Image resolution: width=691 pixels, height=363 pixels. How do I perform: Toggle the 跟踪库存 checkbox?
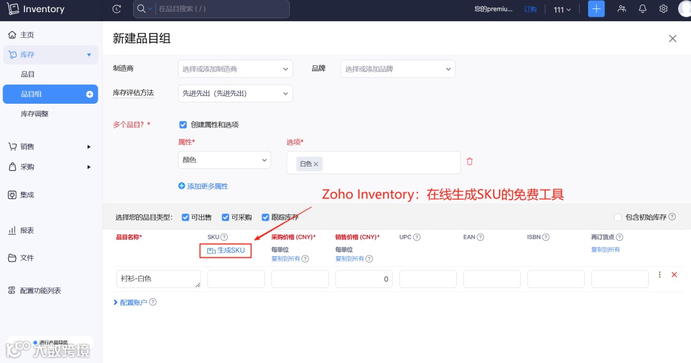(x=266, y=218)
